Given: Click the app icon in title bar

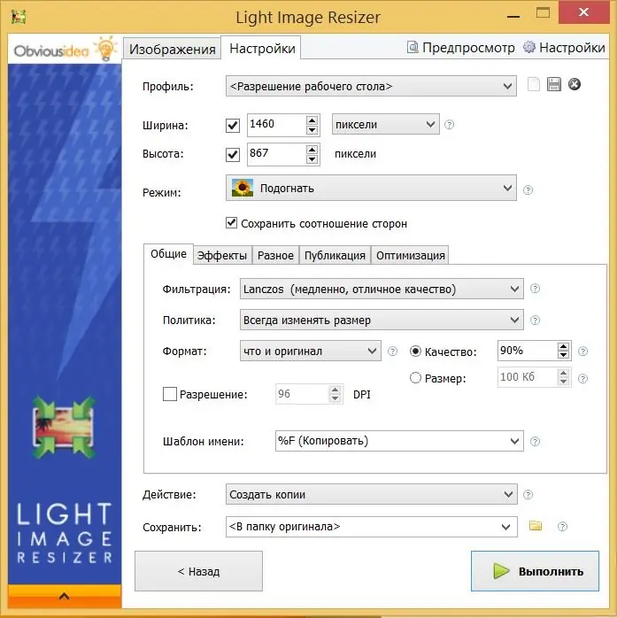Looking at the screenshot, I should [x=19, y=17].
